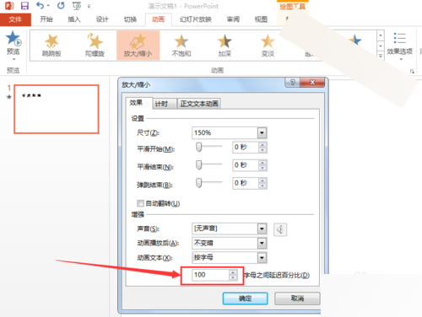The width and height of the screenshot is (422, 317).
Task: Open After animation (动画播放后) dropdown
Action: pyautogui.click(x=262, y=243)
